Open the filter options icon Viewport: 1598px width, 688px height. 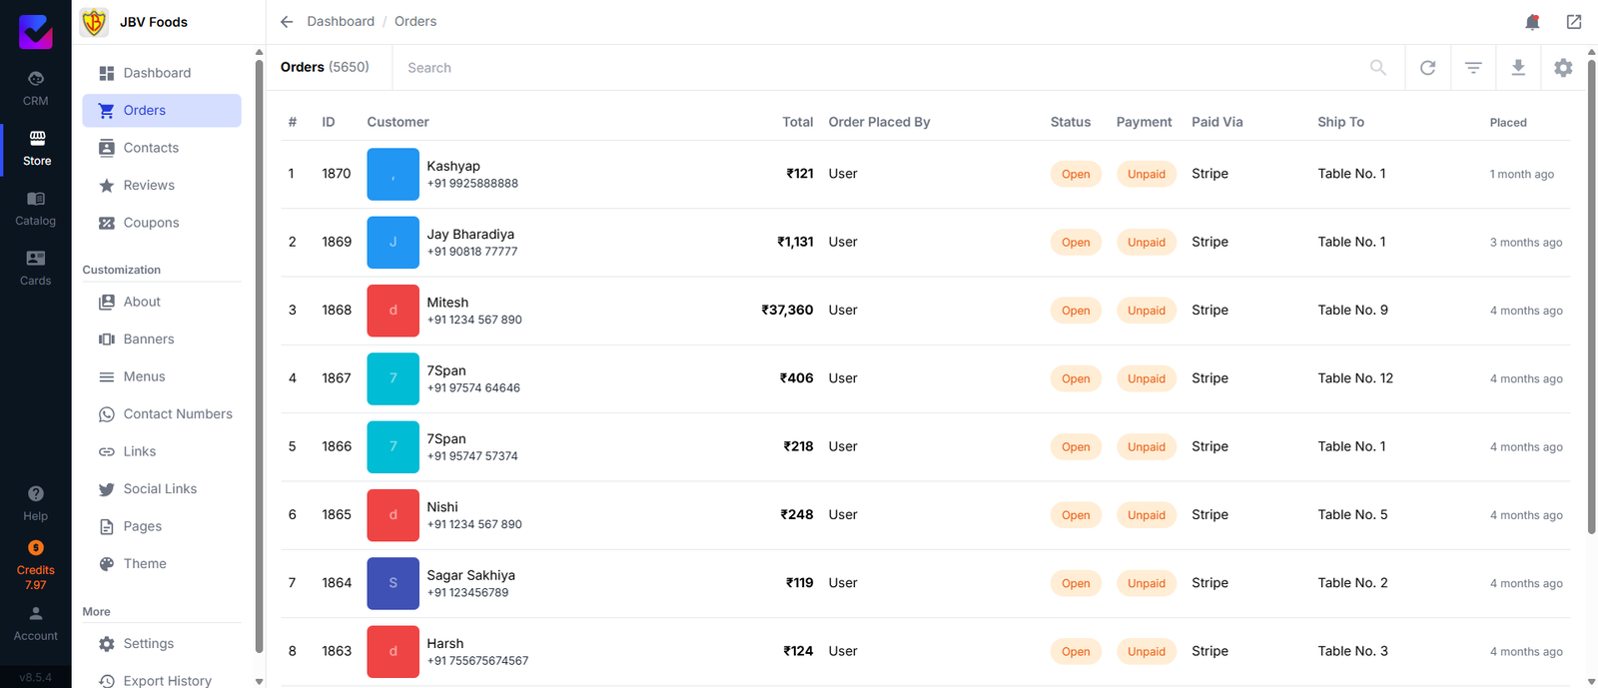click(1473, 68)
